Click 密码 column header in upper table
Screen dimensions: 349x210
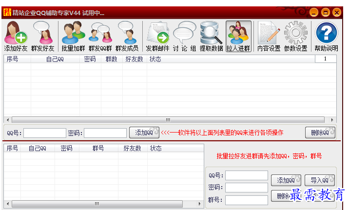tap(90, 59)
